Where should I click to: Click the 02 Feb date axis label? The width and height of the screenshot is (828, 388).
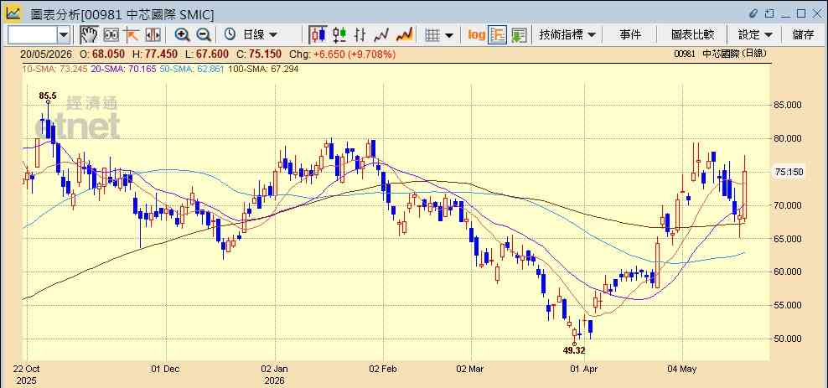point(383,369)
